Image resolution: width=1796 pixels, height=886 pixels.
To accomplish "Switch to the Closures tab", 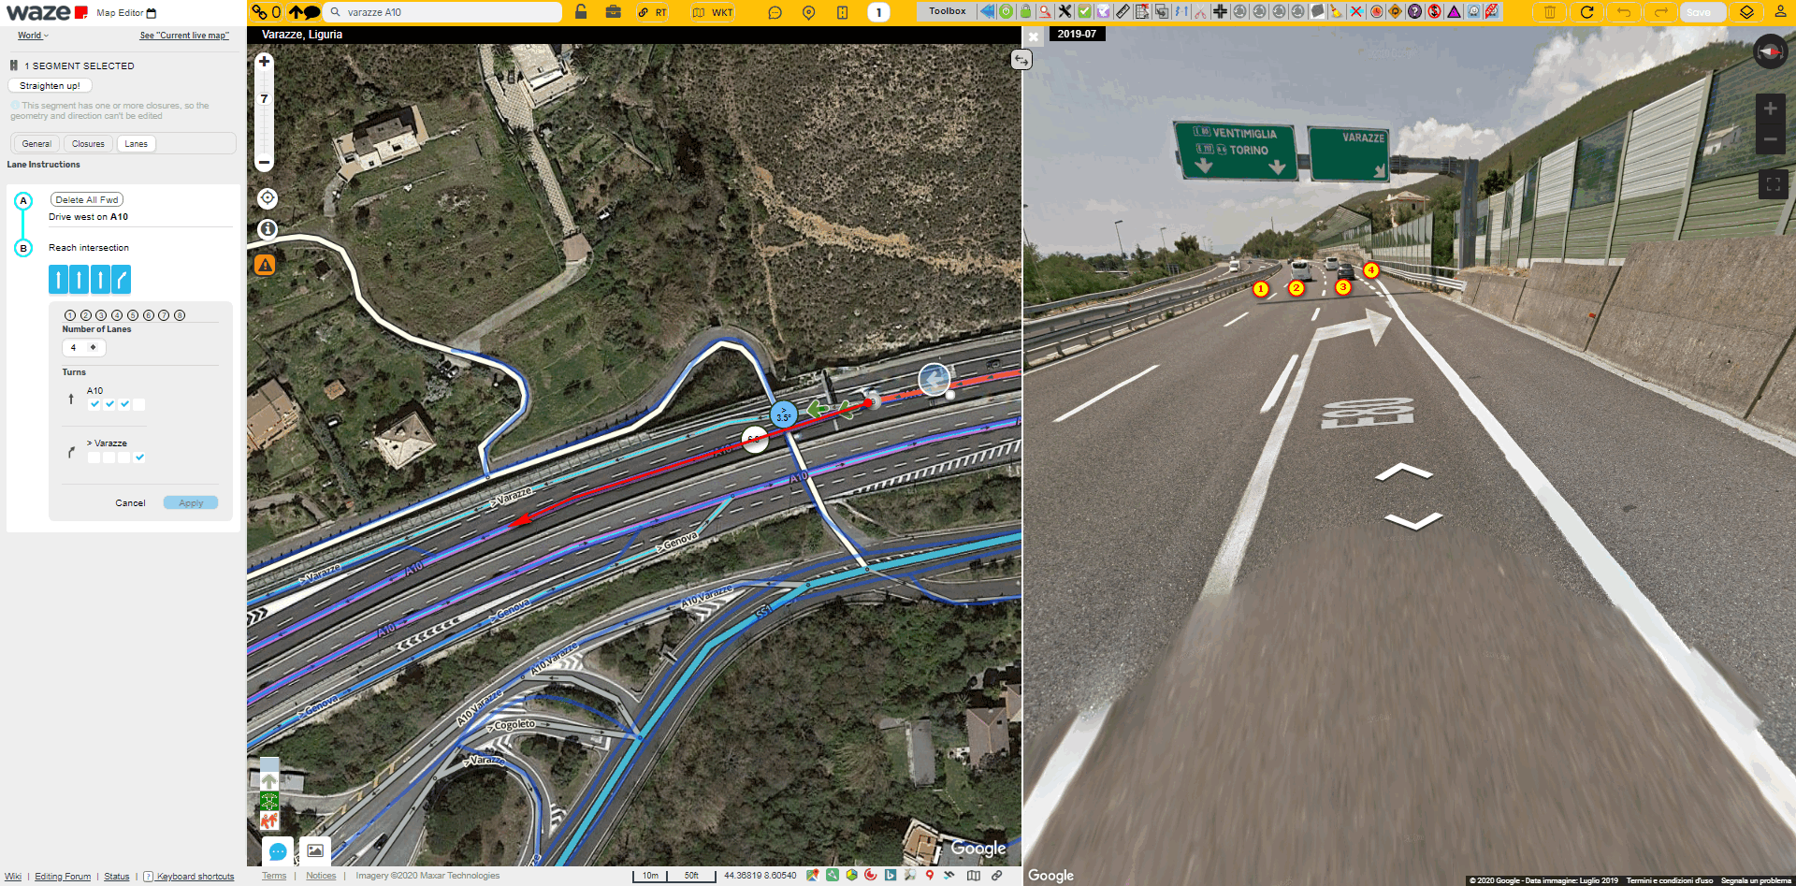I will coord(88,144).
